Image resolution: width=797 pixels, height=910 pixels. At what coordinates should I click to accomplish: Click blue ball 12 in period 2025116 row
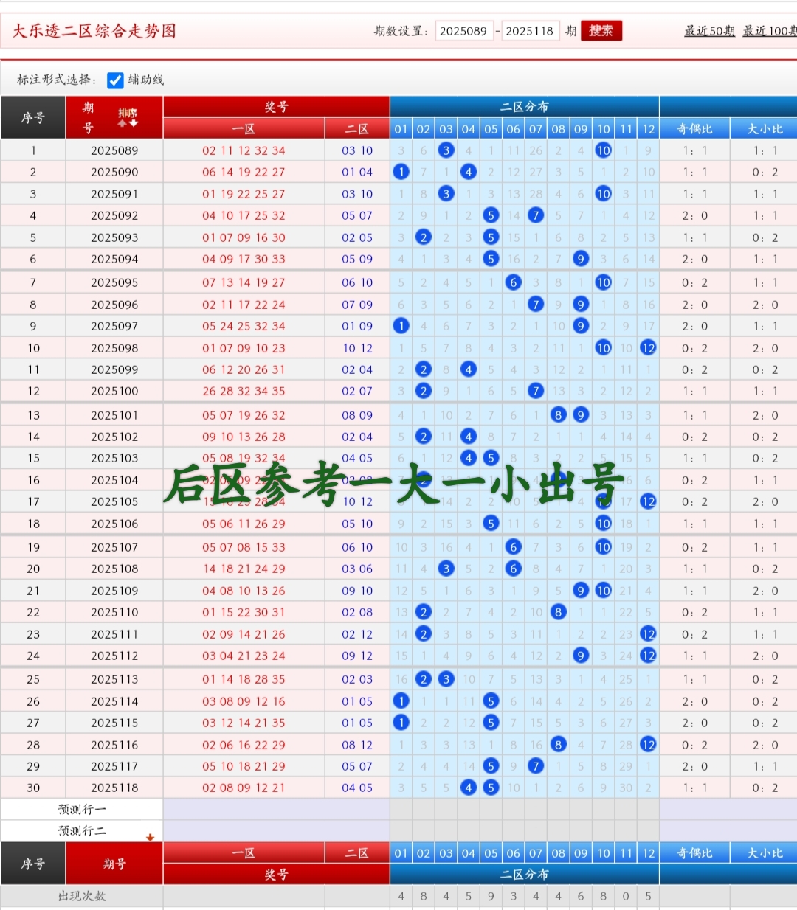coord(648,745)
